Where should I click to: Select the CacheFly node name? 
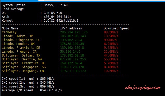(9, 32)
